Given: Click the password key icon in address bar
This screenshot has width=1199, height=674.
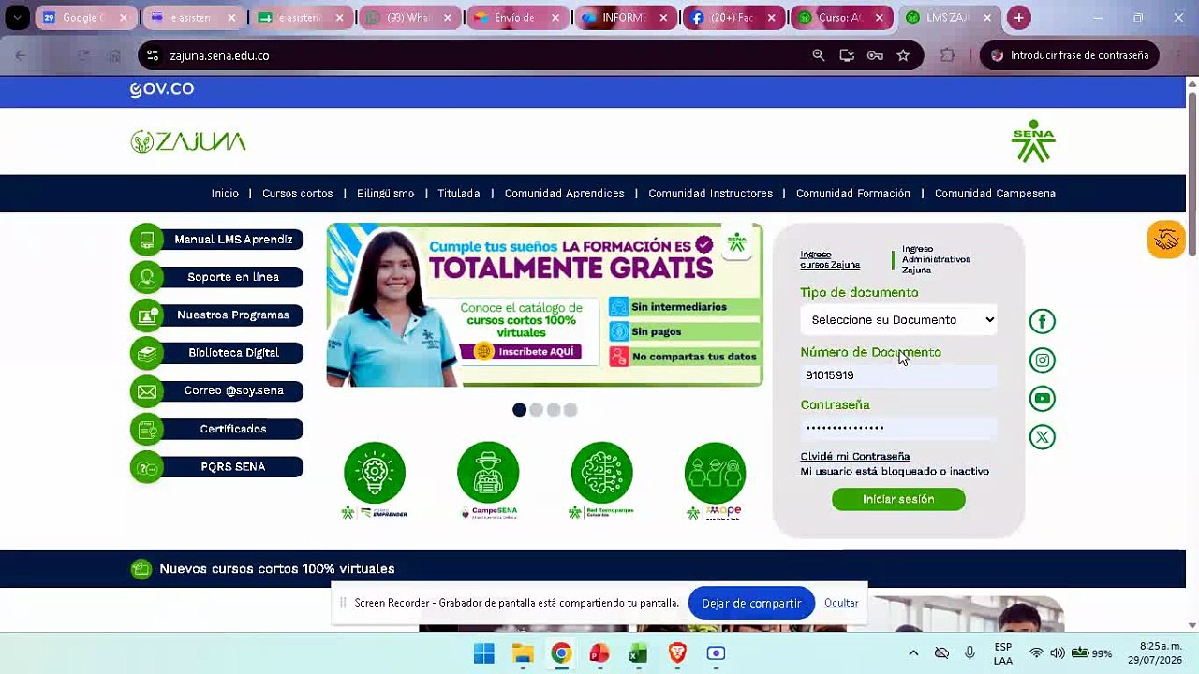Looking at the screenshot, I should click(x=875, y=55).
